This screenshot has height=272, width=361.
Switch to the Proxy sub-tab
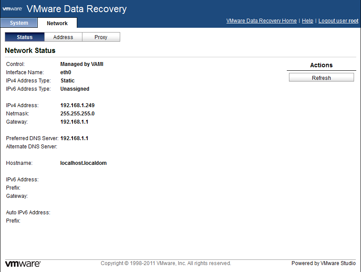pyautogui.click(x=101, y=37)
